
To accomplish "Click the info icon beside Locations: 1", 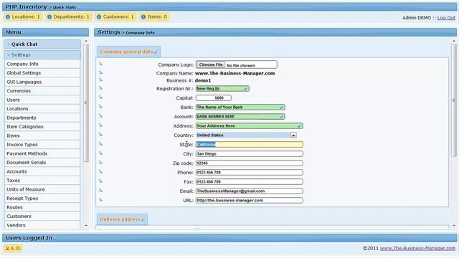I will (8, 17).
